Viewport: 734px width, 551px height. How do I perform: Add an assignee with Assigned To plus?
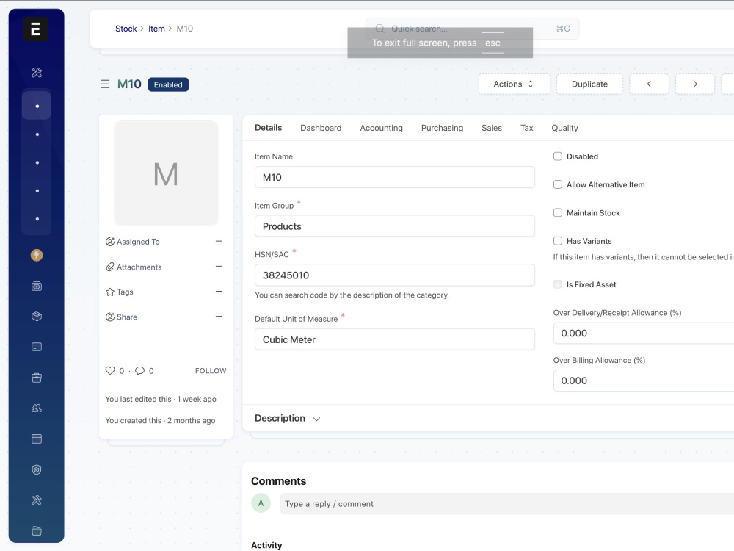click(219, 241)
